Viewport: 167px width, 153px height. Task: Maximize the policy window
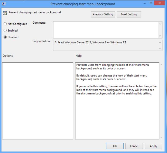(151, 3)
